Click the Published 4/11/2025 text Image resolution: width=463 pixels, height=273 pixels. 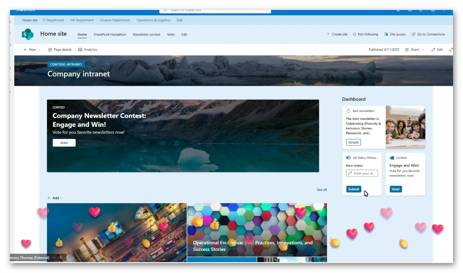[384, 50]
